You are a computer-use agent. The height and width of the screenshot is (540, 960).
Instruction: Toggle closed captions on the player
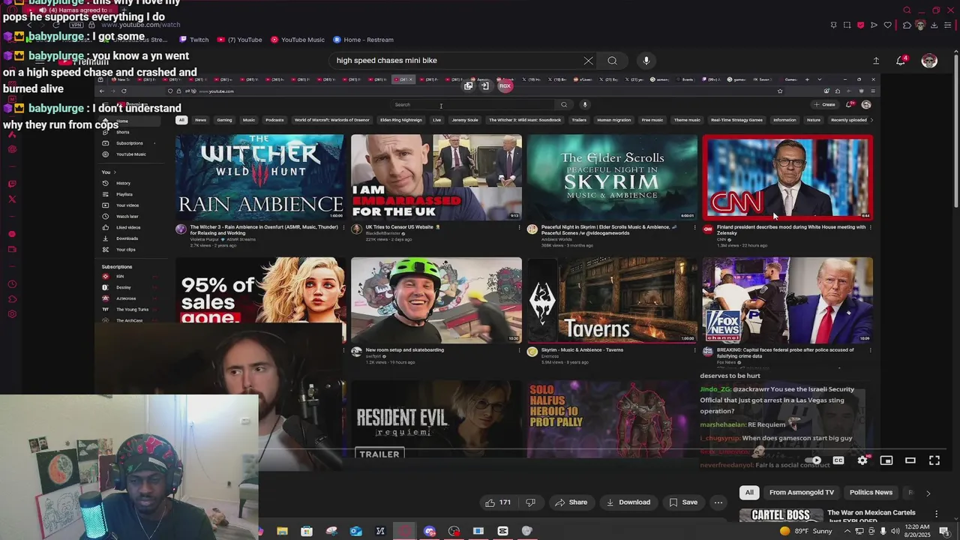pyautogui.click(x=838, y=460)
